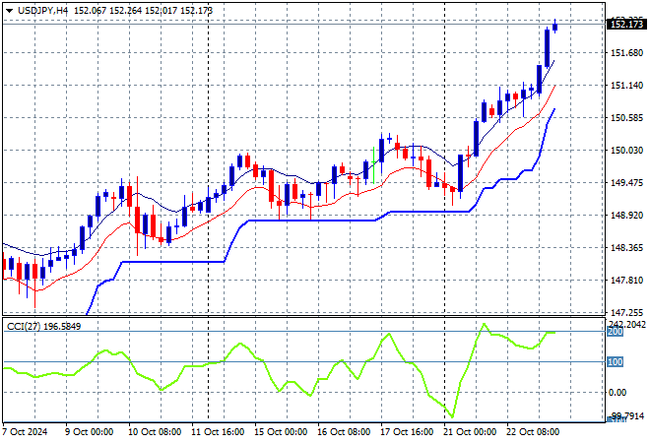
Task: Click the CCI 200 level marker
Action: click(615, 332)
